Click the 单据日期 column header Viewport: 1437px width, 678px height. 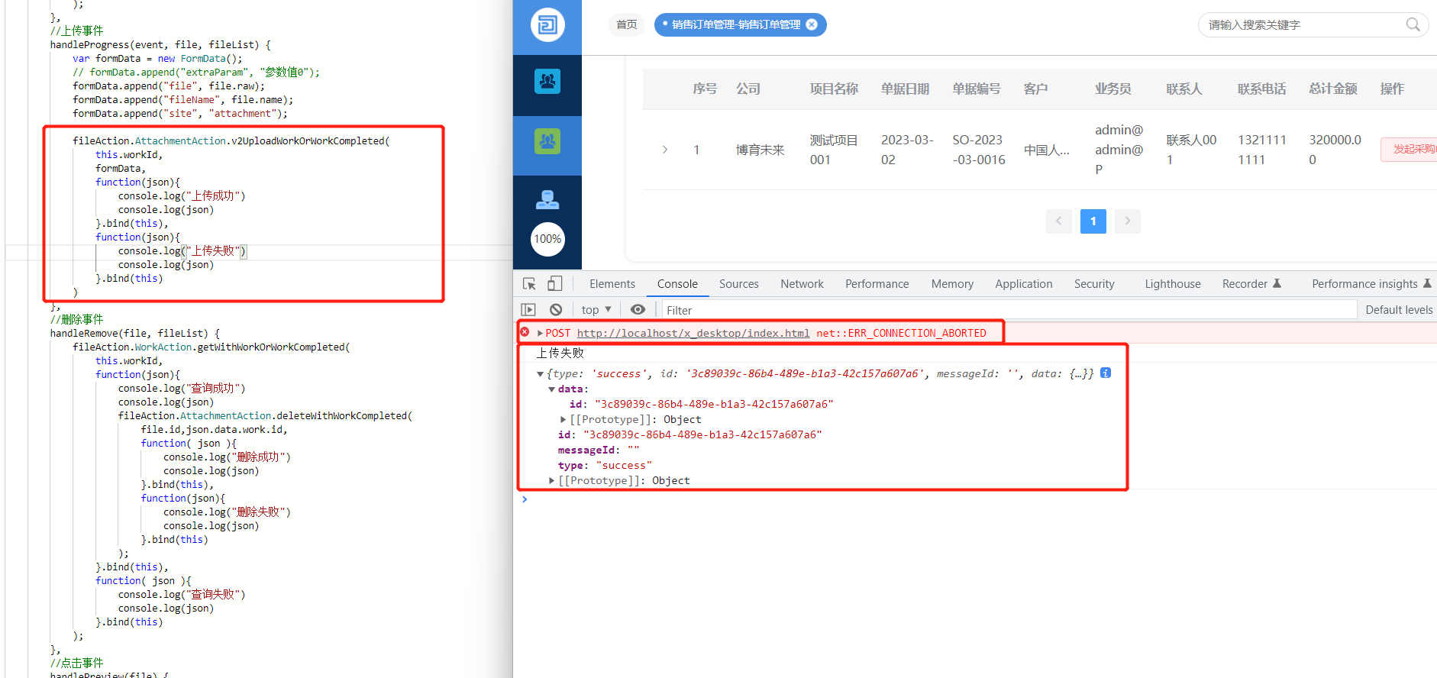(905, 89)
